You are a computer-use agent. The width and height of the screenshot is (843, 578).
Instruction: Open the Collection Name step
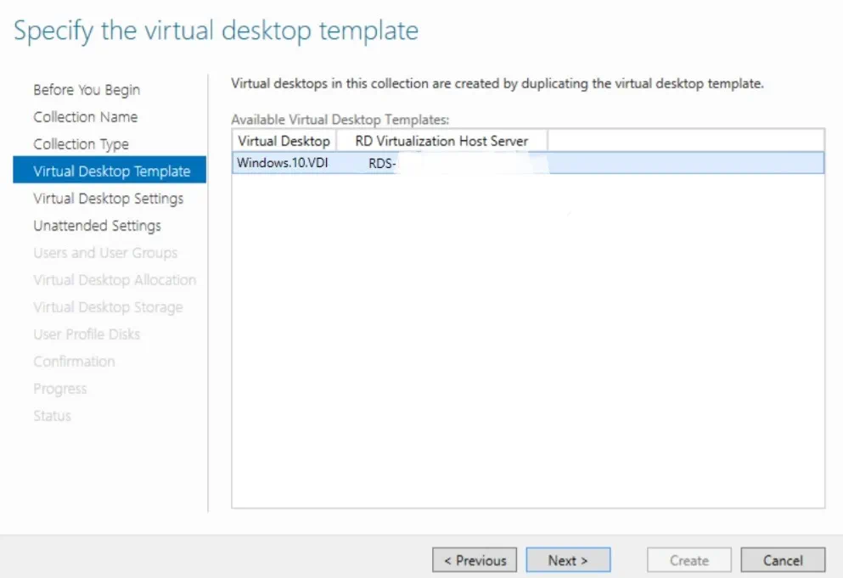click(86, 116)
